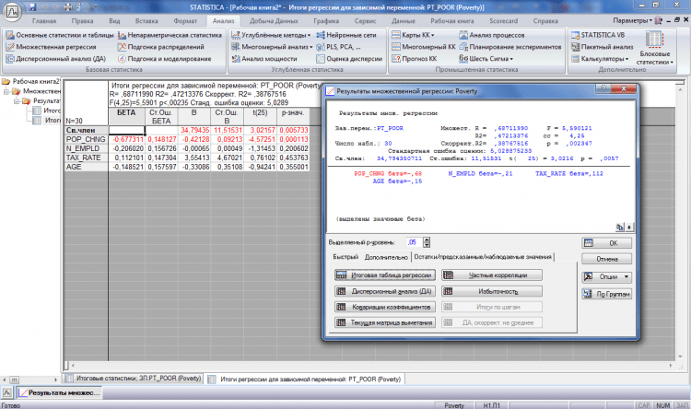The image size is (691, 409).
Task: Click the БЕТА column header
Action: click(x=126, y=117)
